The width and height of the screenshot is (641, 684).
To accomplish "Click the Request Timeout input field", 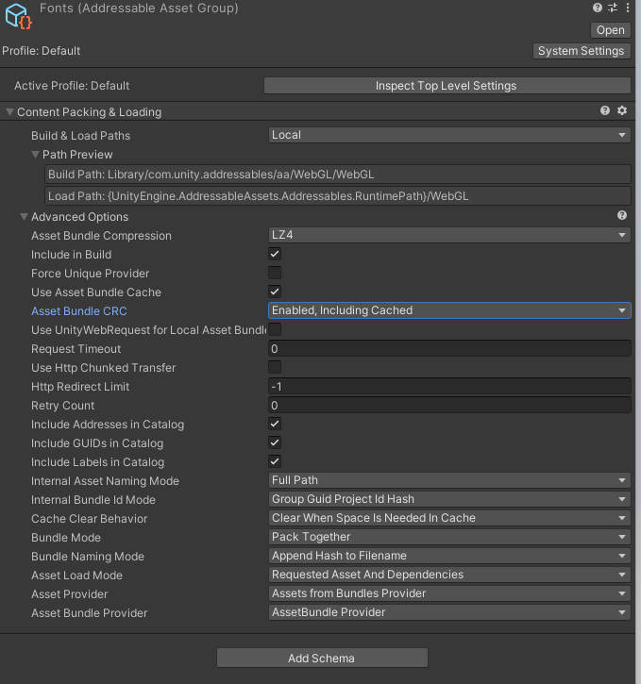I will (449, 349).
